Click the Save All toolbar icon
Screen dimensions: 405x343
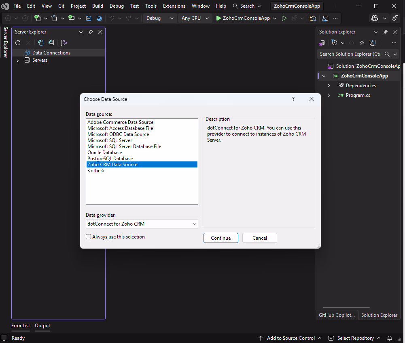99,18
